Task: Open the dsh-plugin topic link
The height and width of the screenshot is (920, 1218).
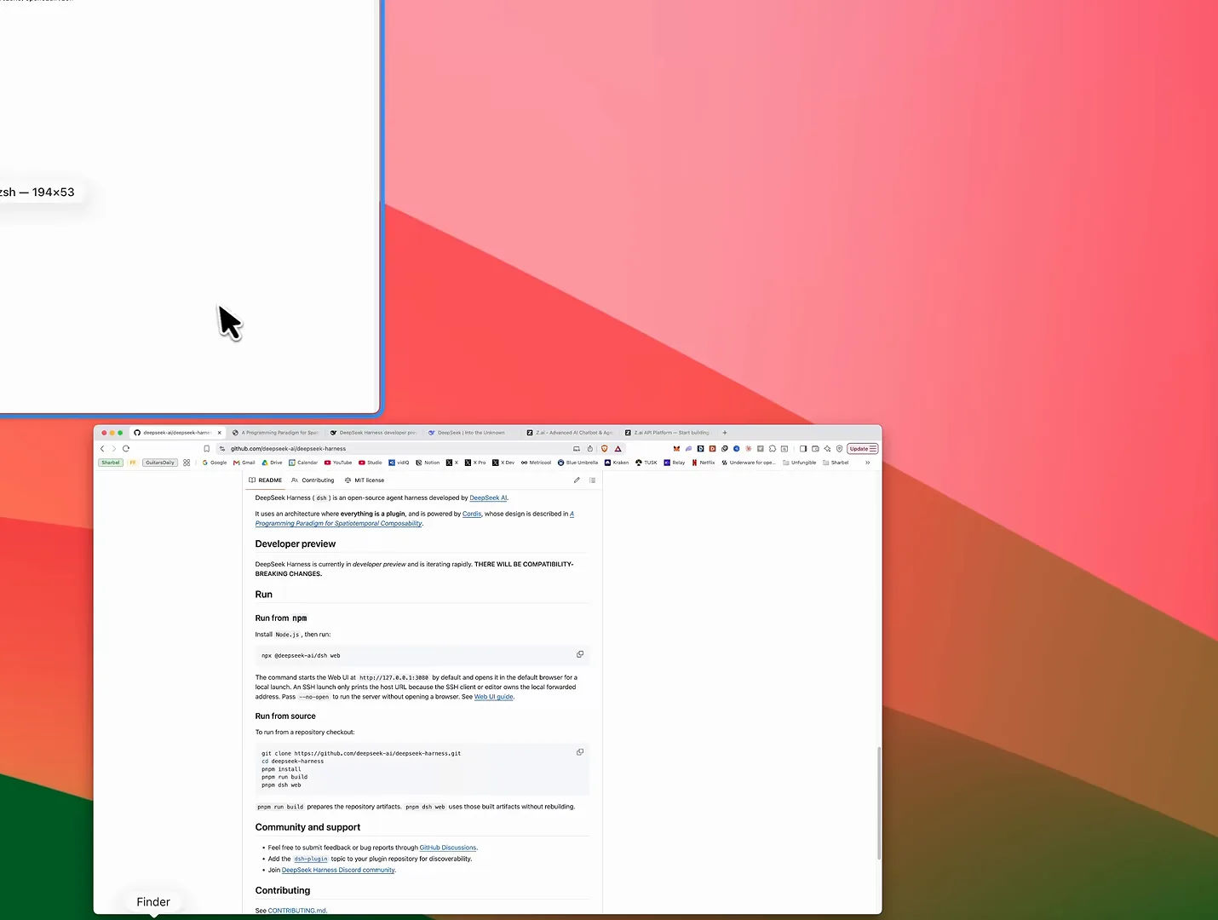Action: (x=311, y=859)
